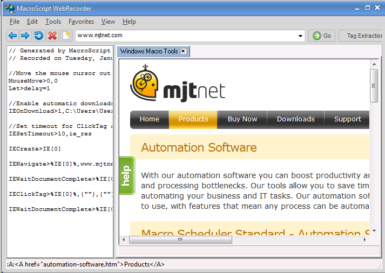Refresh the page with reload icon
Screen dimensions: 385x273
point(38,36)
